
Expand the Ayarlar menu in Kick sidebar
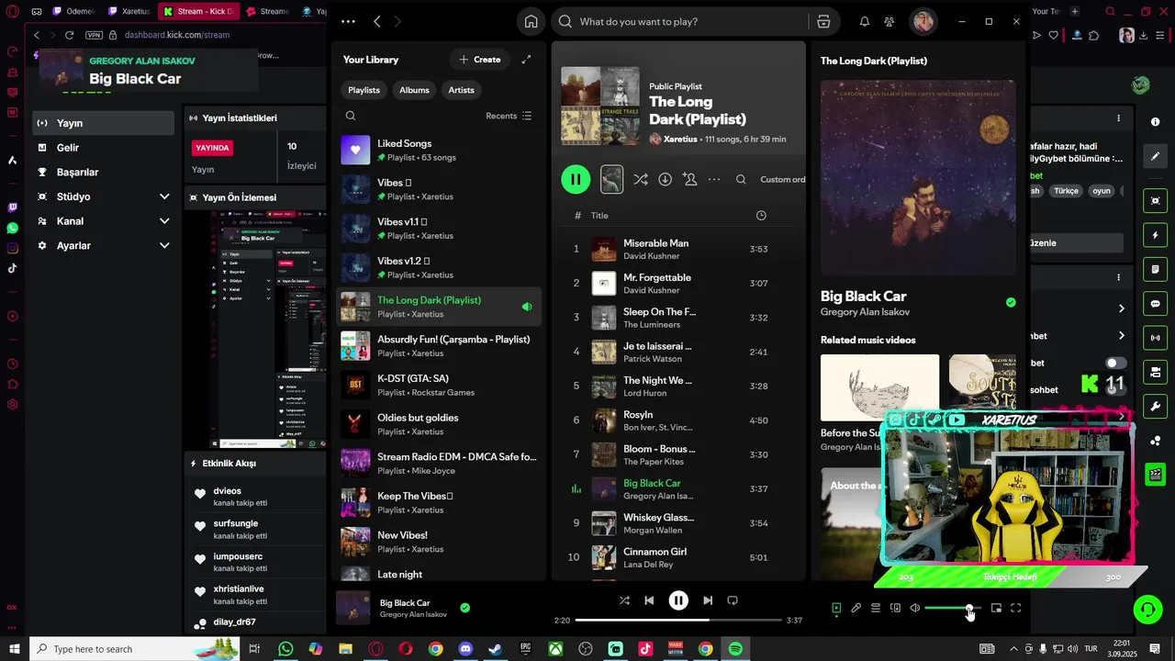pyautogui.click(x=164, y=246)
